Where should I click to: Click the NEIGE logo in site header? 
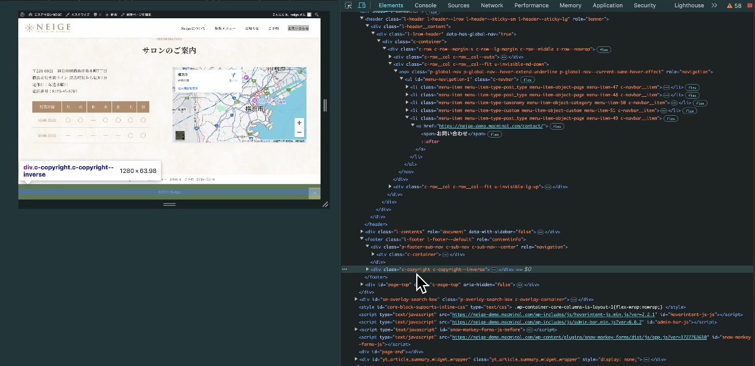(x=48, y=28)
